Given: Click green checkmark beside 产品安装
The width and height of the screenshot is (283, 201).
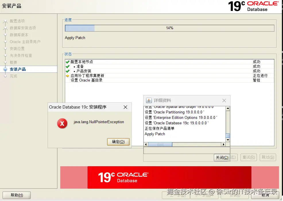Looking at the screenshot, I should click(x=67, y=71).
